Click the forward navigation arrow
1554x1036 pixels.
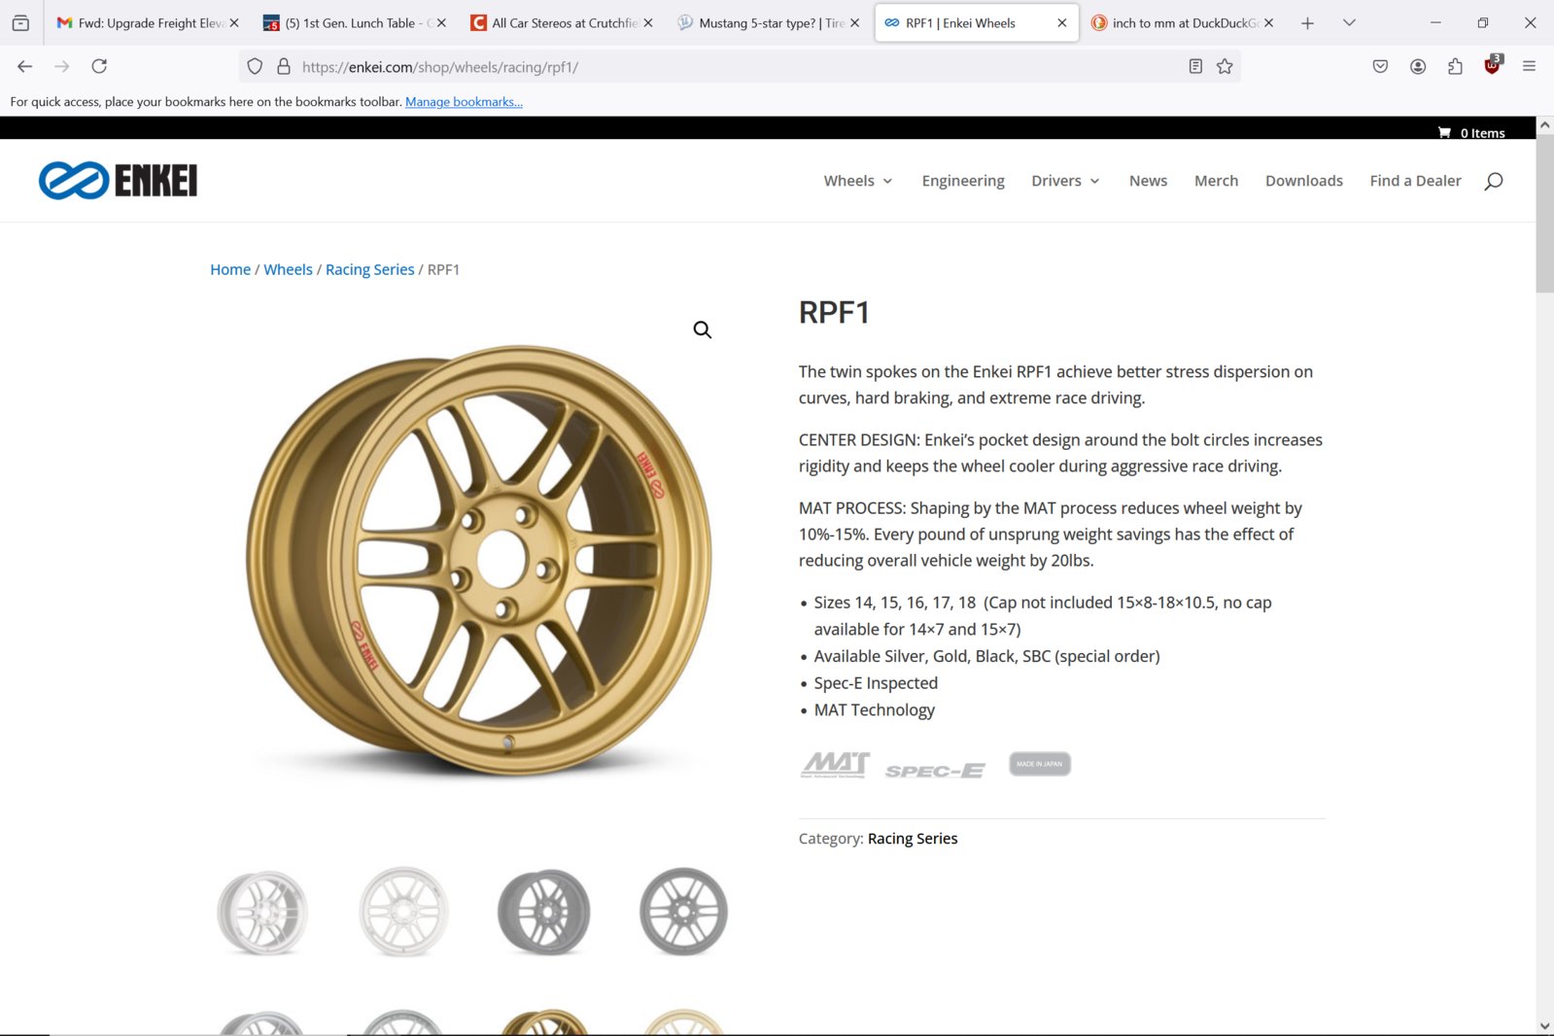61,66
